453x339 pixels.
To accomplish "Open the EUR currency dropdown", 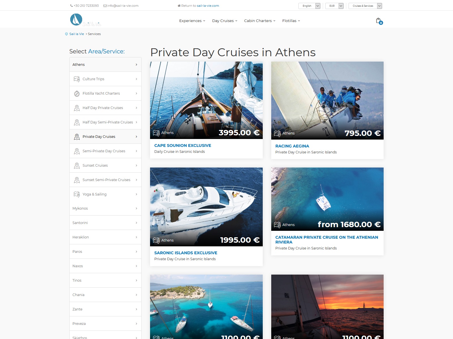I will pyautogui.click(x=334, y=6).
